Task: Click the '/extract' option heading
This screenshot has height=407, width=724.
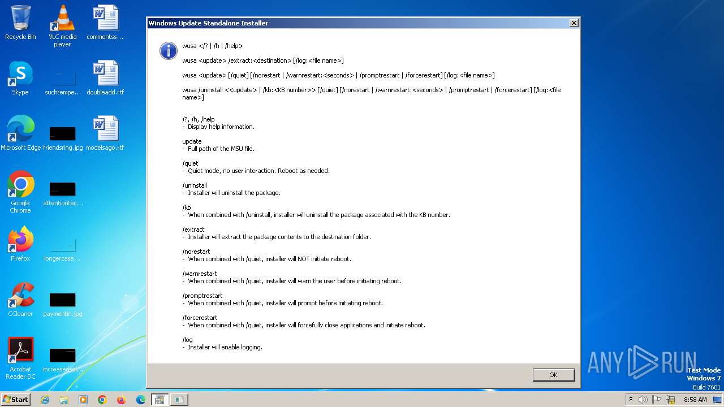Action: [193, 230]
